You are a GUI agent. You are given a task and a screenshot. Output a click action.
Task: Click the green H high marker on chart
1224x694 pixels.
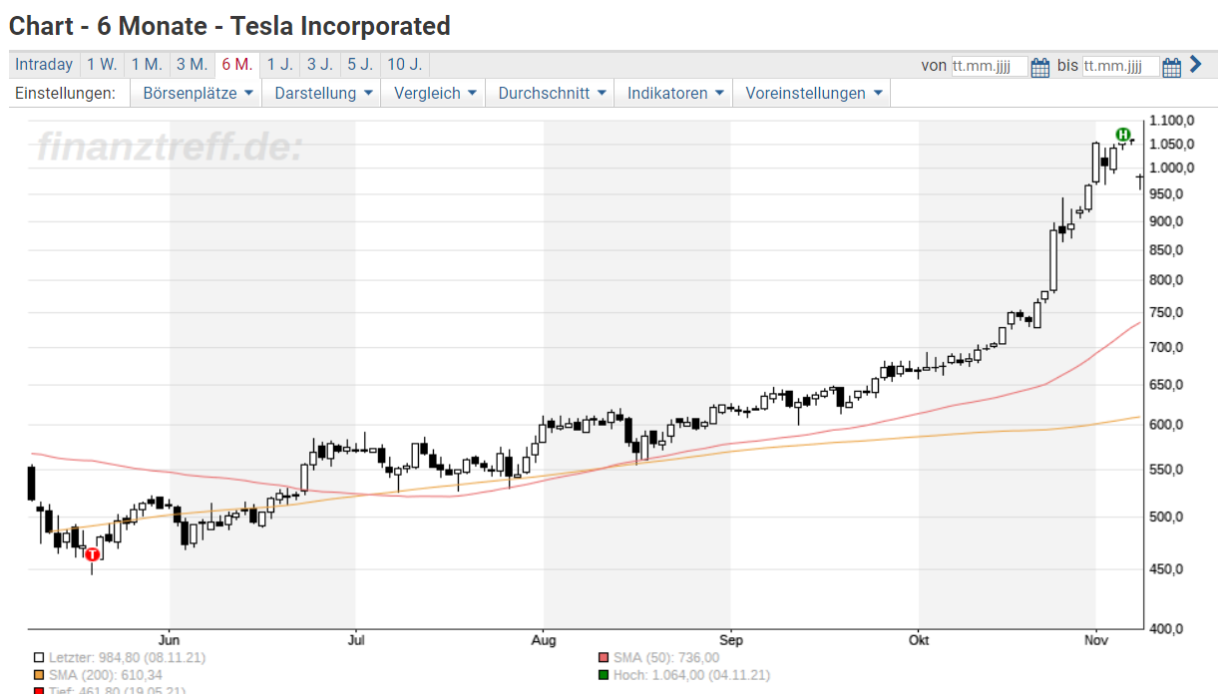point(1122,135)
